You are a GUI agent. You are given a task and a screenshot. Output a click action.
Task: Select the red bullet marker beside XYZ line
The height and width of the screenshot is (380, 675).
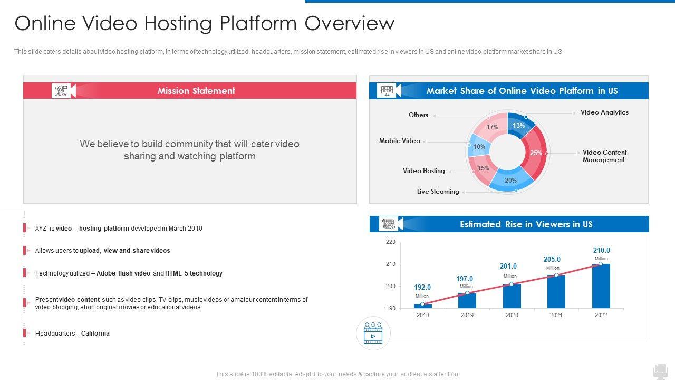coord(25,229)
